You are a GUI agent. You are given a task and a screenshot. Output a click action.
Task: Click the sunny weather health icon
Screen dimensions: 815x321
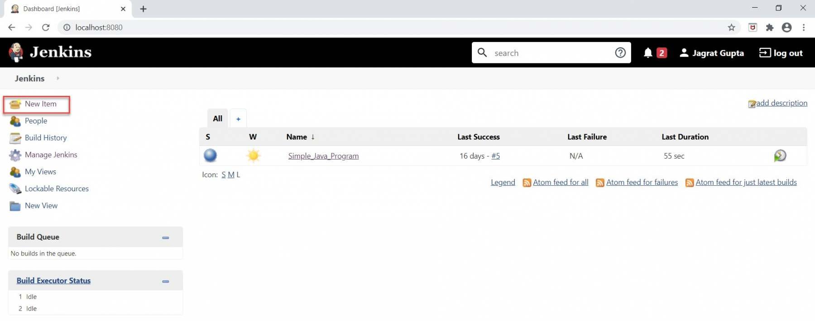coord(254,156)
